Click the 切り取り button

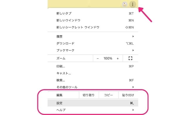point(89,95)
